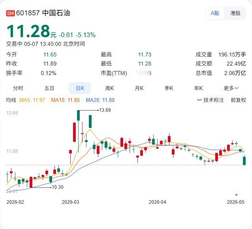This screenshot has height=229, width=252.
Task: Click the 昨收 value 11.89
Action: [50, 64]
